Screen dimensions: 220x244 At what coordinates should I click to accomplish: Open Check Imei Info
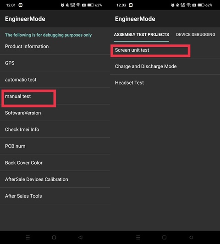click(55, 130)
